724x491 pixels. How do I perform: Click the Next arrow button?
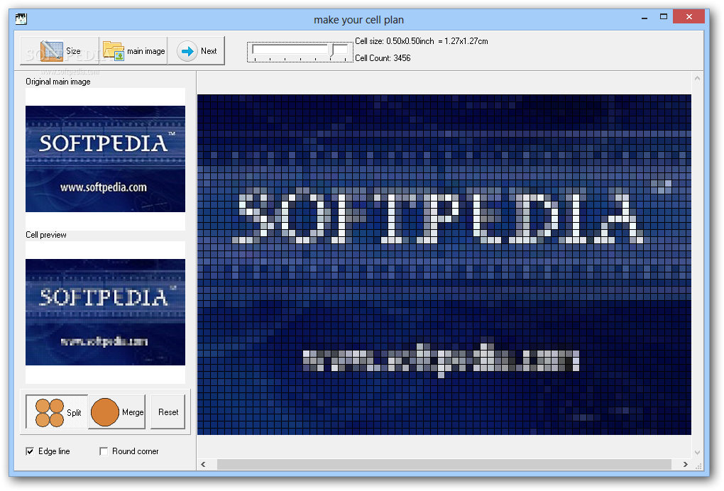coord(196,51)
